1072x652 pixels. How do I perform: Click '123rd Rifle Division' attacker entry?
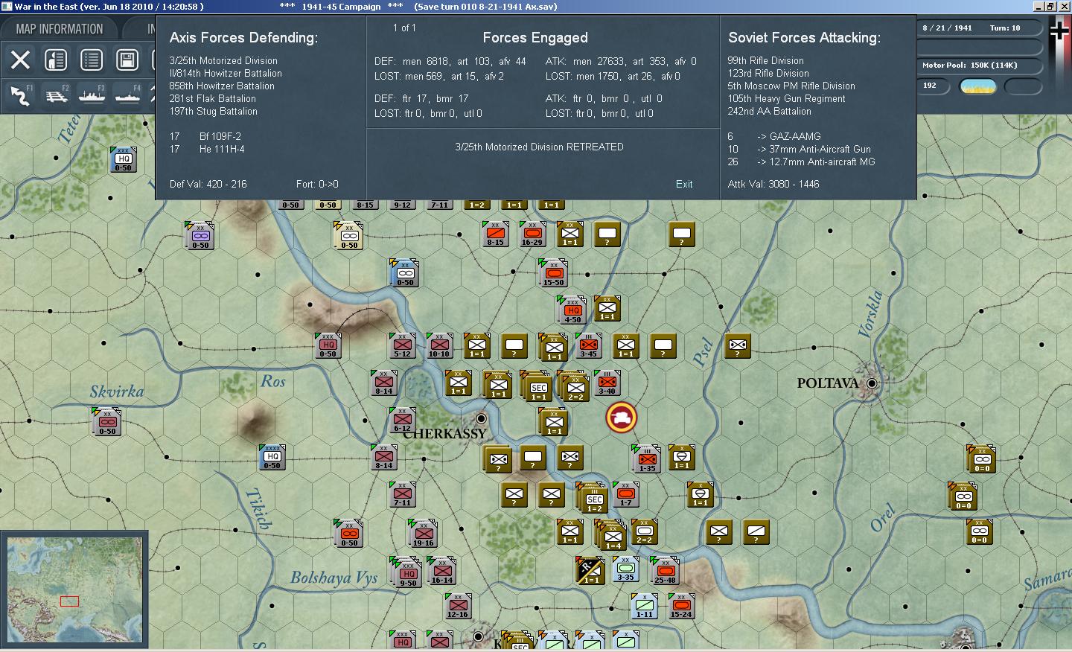pos(768,73)
